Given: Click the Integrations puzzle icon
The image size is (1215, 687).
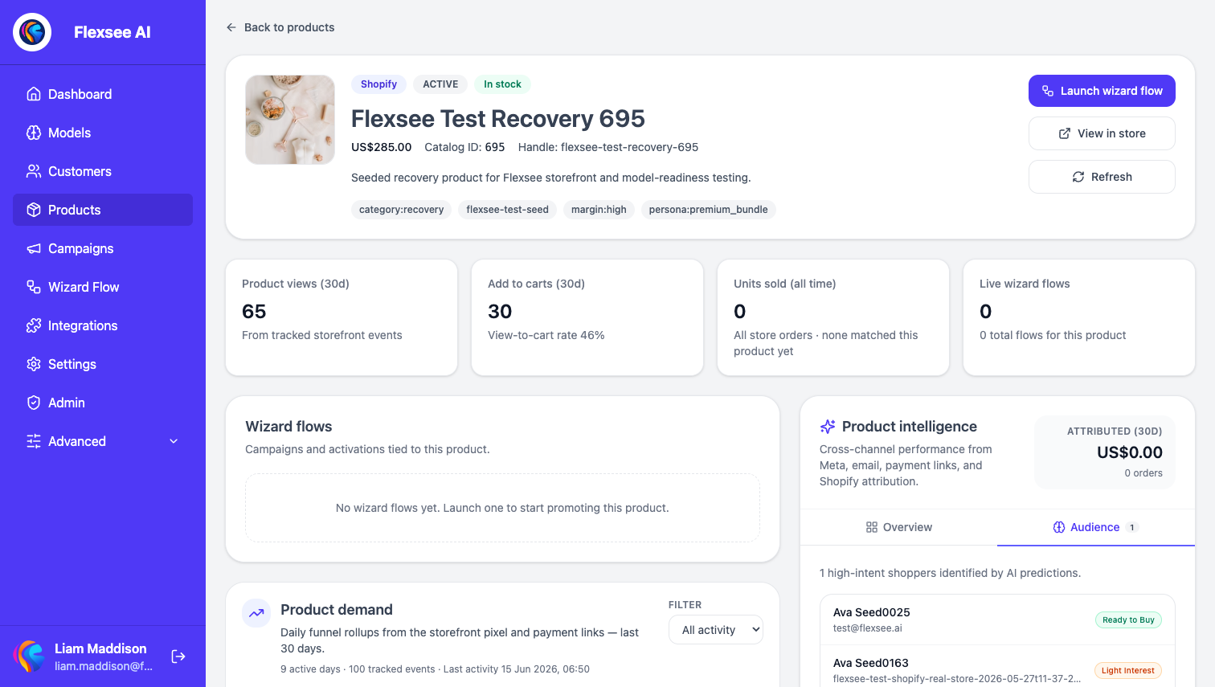Looking at the screenshot, I should [x=34, y=325].
